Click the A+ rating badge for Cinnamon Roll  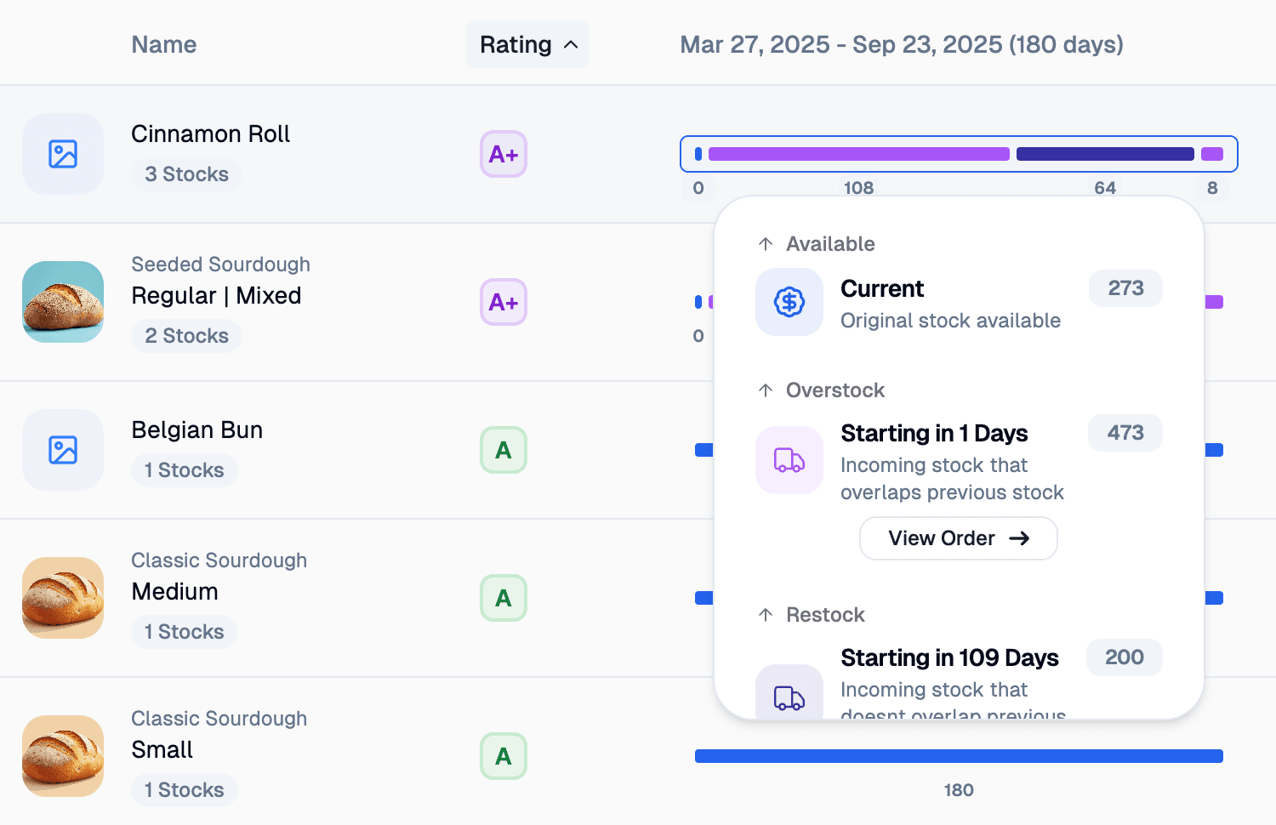click(504, 154)
